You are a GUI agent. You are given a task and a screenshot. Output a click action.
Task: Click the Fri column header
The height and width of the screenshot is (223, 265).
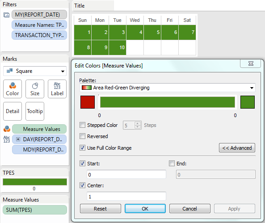tap(169, 20)
